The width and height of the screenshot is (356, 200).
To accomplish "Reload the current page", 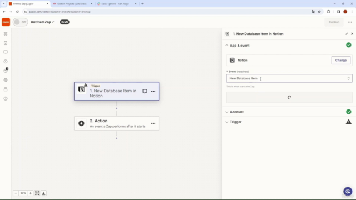I will 17,12.
